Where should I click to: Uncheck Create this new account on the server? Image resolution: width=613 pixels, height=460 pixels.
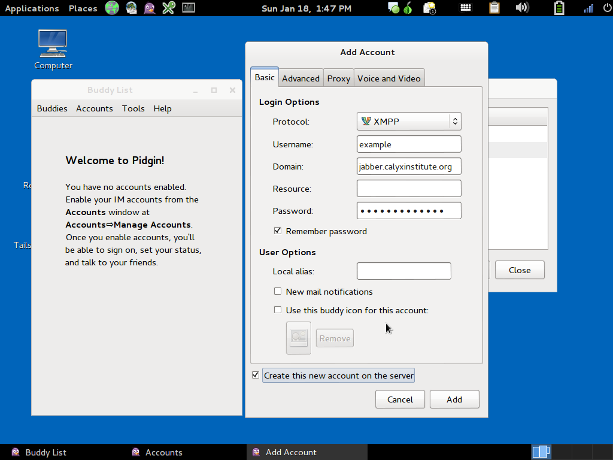pos(256,375)
